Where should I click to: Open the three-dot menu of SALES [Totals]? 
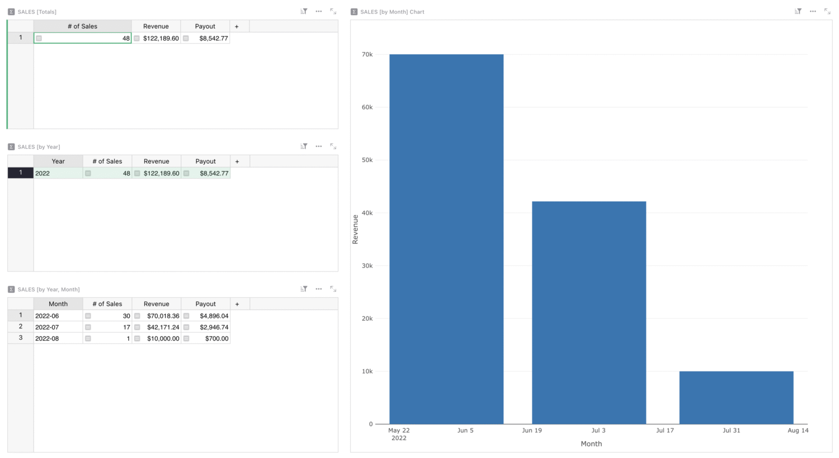(319, 11)
